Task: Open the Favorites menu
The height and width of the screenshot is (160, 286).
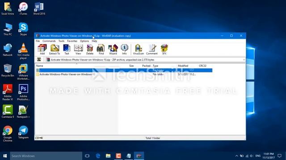Action: coord(72,41)
